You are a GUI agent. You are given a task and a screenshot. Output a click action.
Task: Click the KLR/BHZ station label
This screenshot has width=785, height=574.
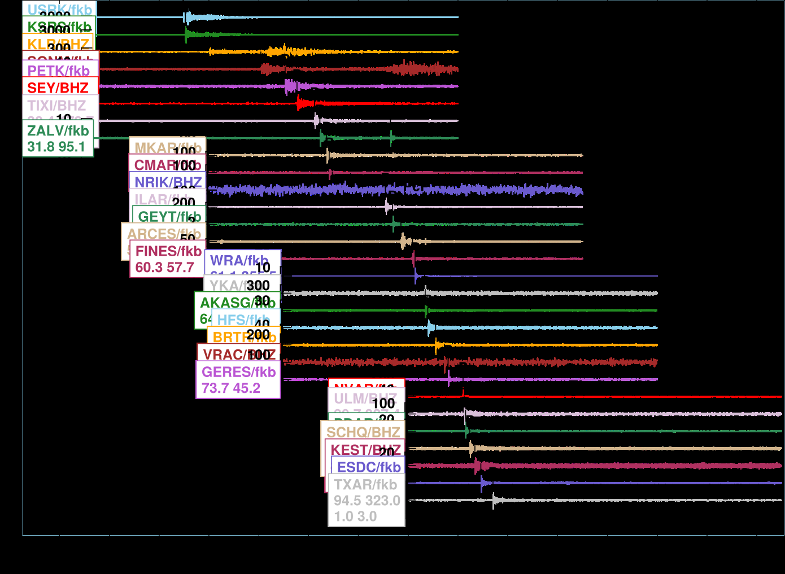click(x=58, y=43)
